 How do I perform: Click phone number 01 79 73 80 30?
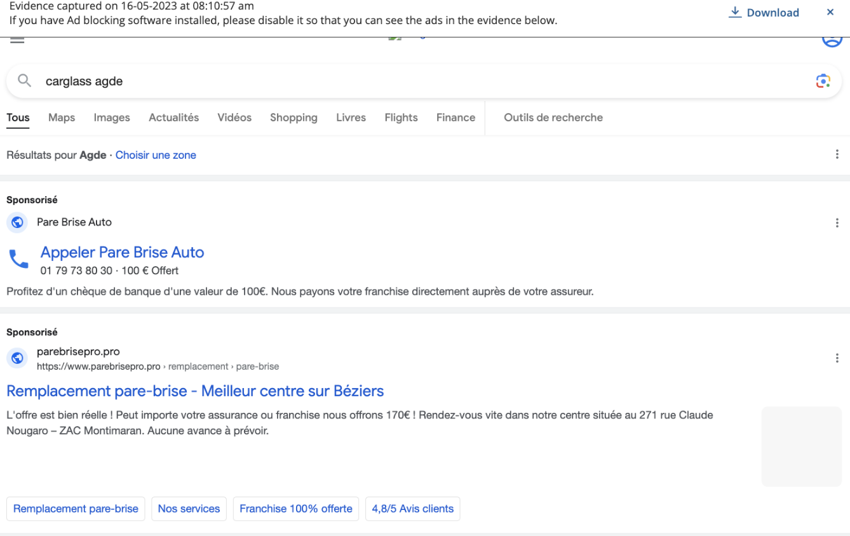coord(76,271)
